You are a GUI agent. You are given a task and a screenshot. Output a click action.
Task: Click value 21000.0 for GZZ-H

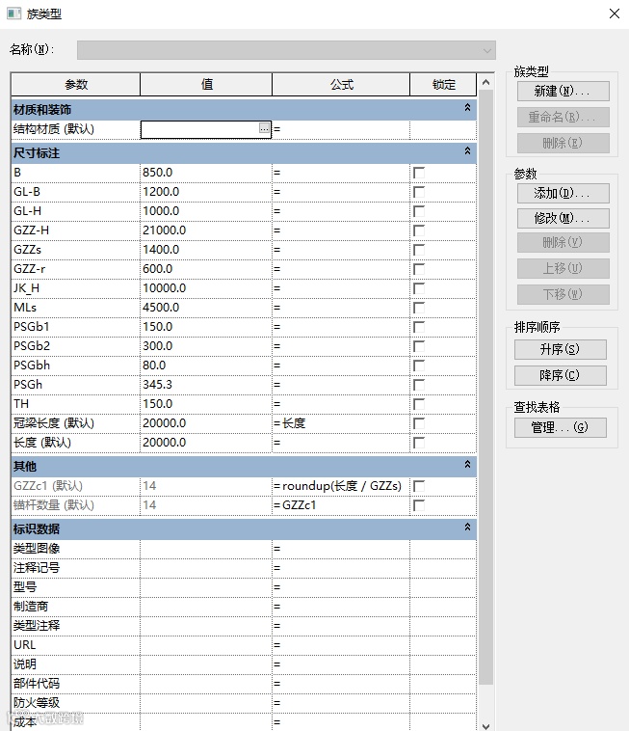[164, 230]
